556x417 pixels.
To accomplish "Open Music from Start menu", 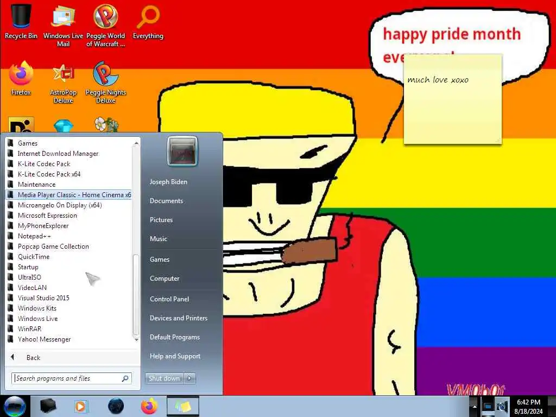I will [159, 239].
